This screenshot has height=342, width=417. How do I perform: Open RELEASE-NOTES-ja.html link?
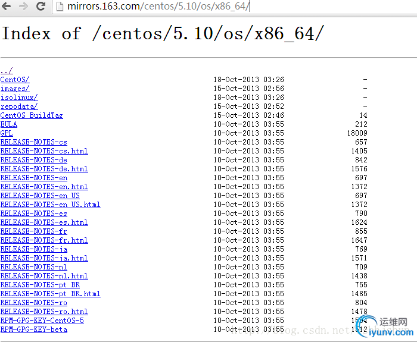[44, 258]
